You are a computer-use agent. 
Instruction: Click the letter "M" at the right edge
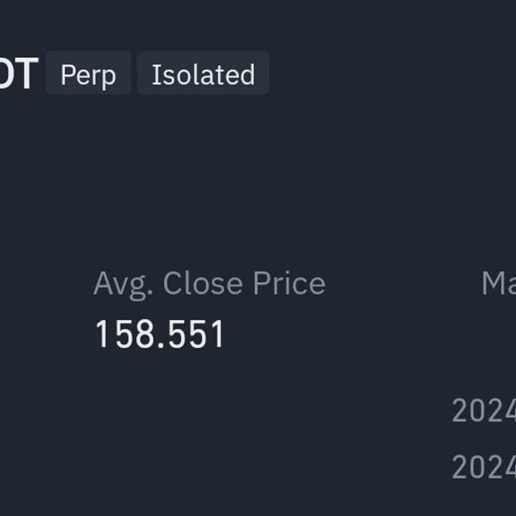pos(492,284)
